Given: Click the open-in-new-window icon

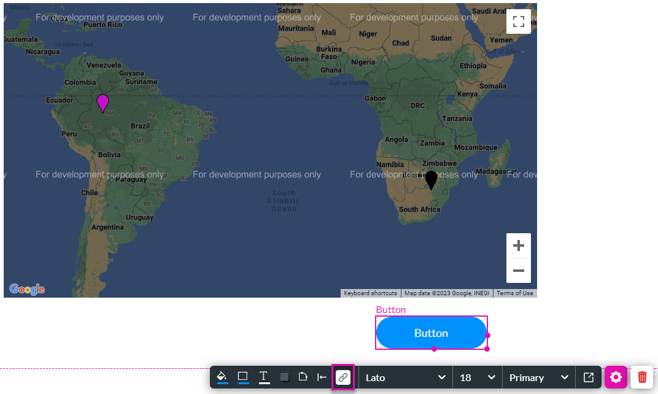Looking at the screenshot, I should tap(588, 377).
